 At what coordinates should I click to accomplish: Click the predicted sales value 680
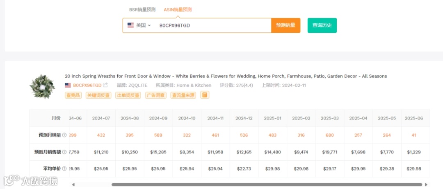point(330,135)
